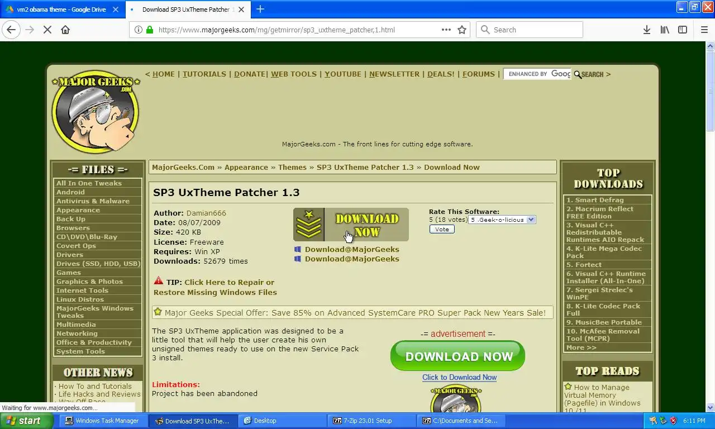This screenshot has width=715, height=429.
Task: Open the rating dropdown showing Geek-o-licious
Action: (502, 220)
